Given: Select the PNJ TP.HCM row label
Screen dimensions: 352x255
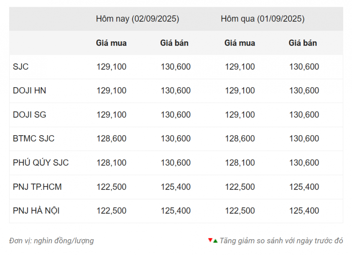Looking at the screenshot, I should 37,187.
